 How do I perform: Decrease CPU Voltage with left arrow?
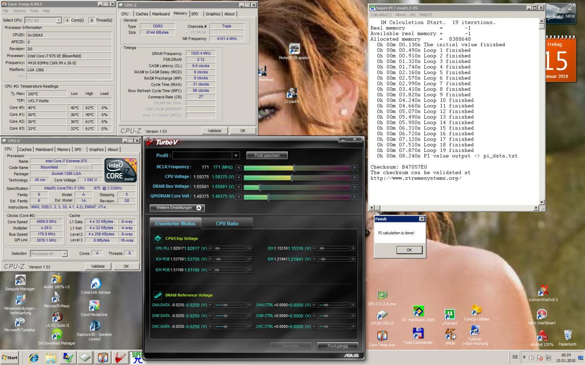pos(239,177)
